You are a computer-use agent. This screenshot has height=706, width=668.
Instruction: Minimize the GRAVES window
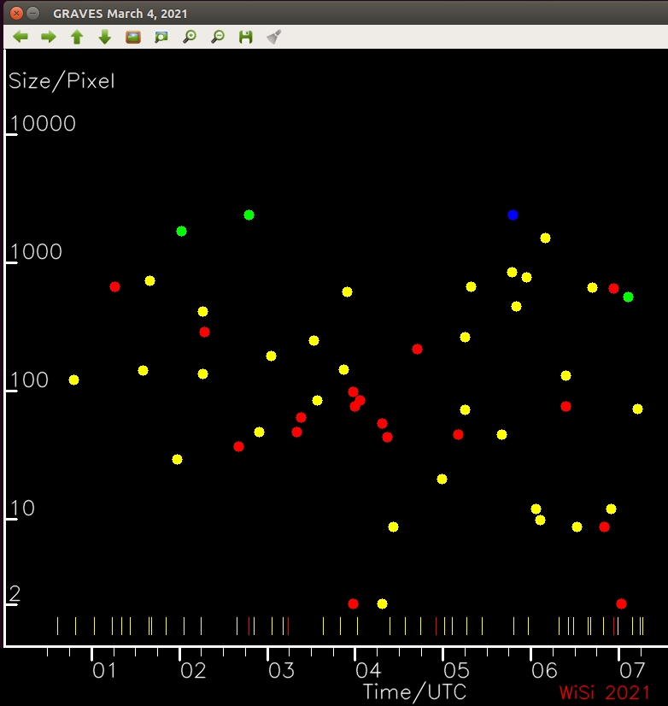pyautogui.click(x=32, y=13)
